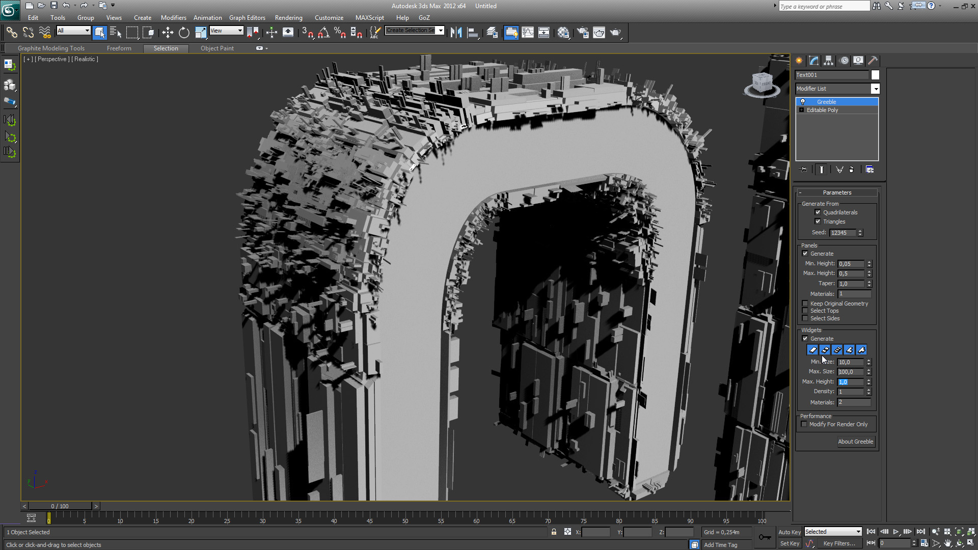
Task: Open the Key Filters dialog
Action: 839,543
